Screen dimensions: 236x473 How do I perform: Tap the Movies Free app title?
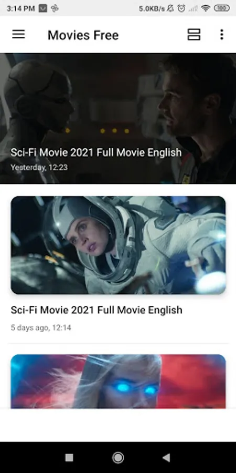click(x=83, y=35)
